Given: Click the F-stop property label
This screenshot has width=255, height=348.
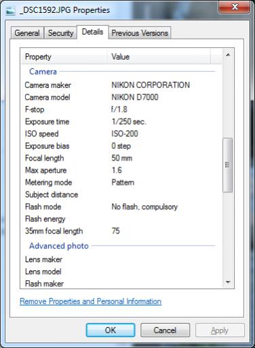Looking at the screenshot, I should 35,110.
